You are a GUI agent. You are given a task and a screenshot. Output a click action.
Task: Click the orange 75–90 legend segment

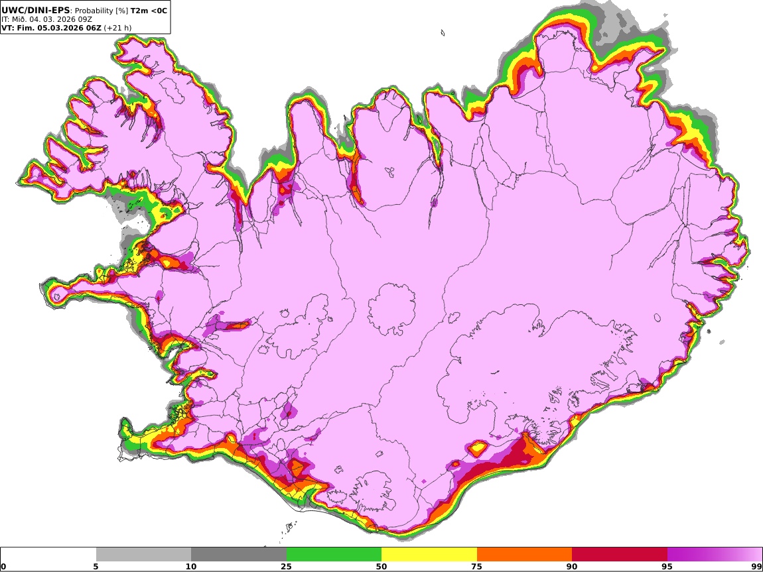(x=524, y=555)
